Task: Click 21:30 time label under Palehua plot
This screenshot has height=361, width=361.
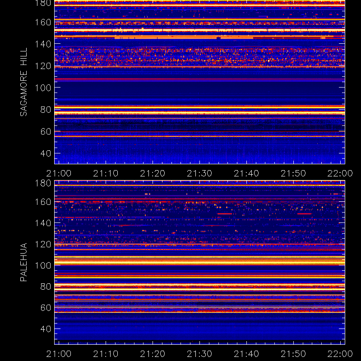Action: 199,354
